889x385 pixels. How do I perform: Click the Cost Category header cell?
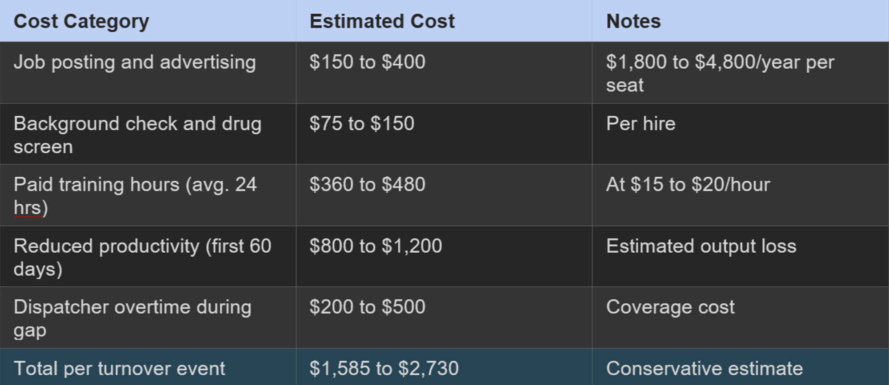click(81, 21)
